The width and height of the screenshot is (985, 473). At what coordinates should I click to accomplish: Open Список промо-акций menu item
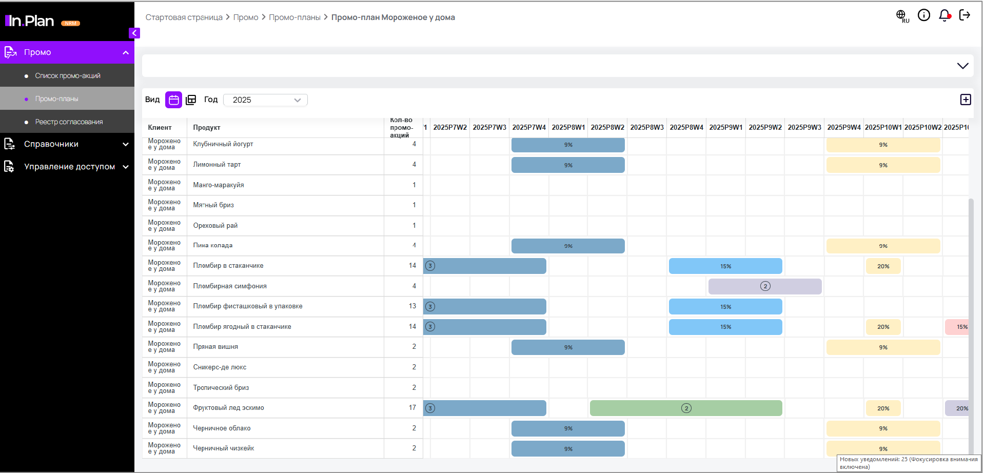point(68,76)
